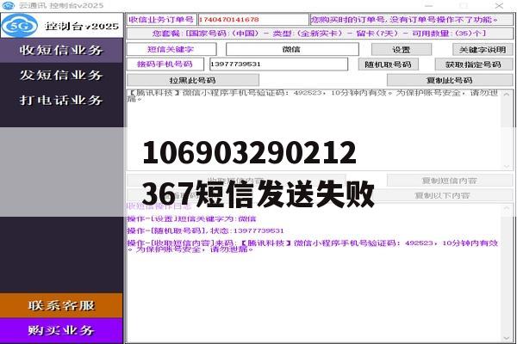Close the 云通讯 控制台 window
517x344 pixels.
click(499, 6)
